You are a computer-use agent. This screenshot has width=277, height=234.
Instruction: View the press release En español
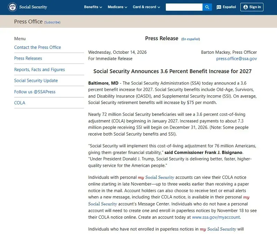tap(191, 39)
